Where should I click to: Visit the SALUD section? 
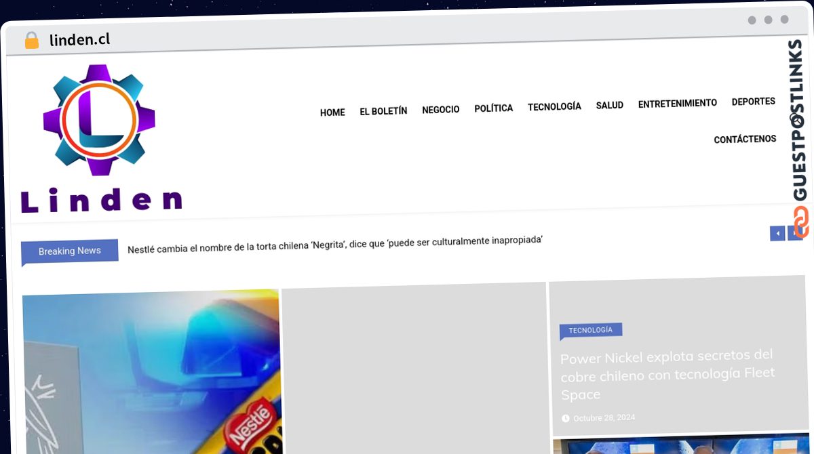[x=610, y=105]
